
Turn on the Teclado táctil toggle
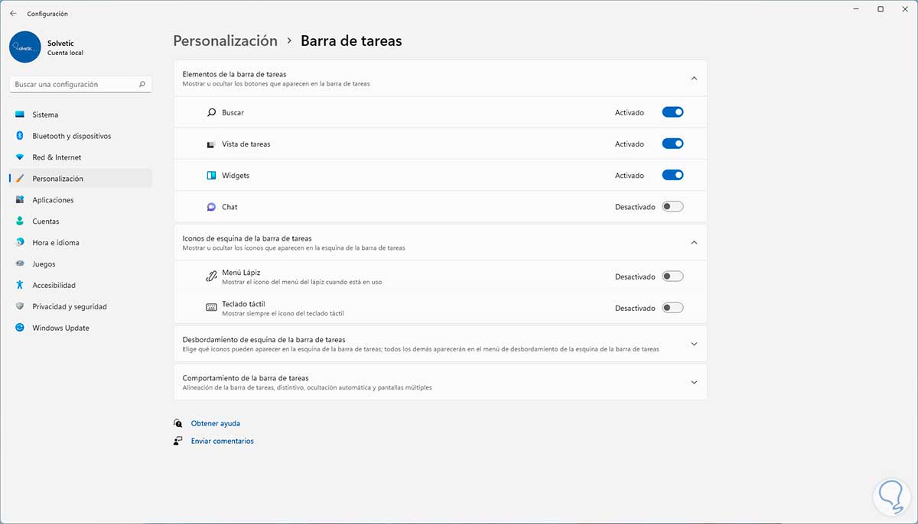(x=672, y=308)
